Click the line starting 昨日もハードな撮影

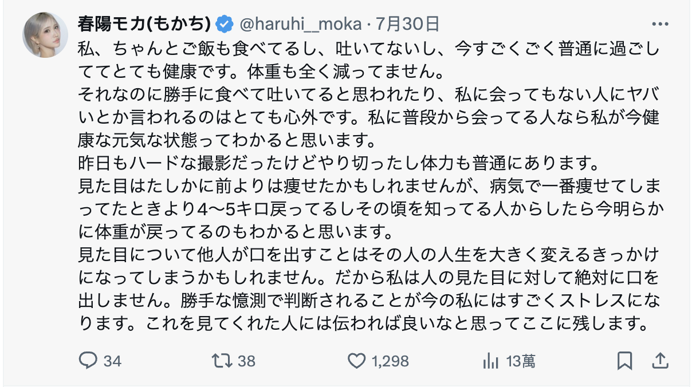coord(337,163)
